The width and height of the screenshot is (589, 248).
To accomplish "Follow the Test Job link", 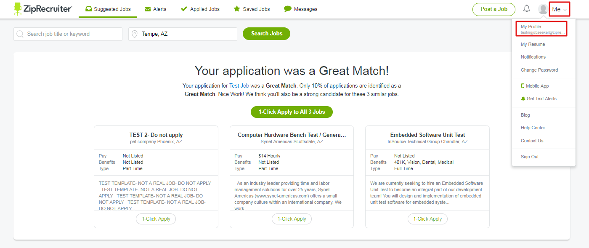I will [239, 85].
